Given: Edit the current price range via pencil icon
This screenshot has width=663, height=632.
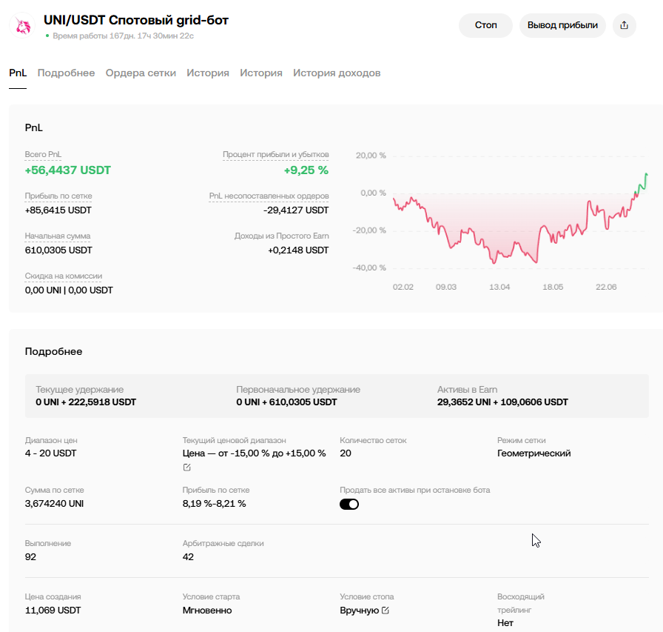Looking at the screenshot, I should click(187, 468).
